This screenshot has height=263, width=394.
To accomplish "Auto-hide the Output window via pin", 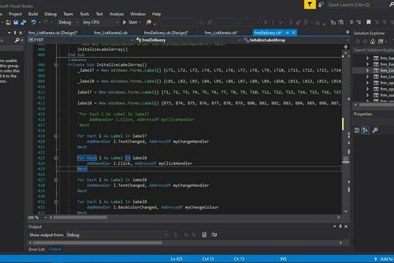I will point(340,226).
